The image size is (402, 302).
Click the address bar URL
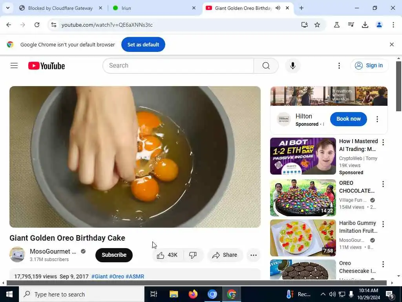click(107, 25)
